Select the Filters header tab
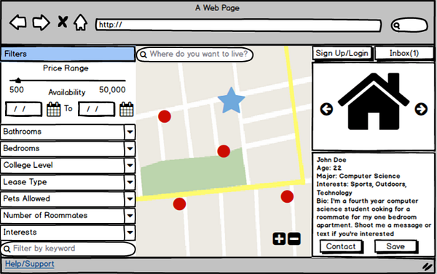This screenshot has width=437, height=274. pos(68,54)
